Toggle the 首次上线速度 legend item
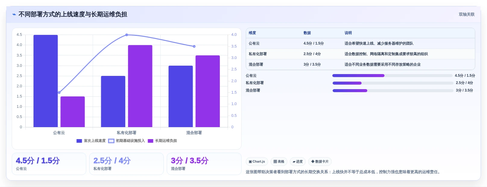The width and height of the screenshot is (487, 187). pyautogui.click(x=91, y=141)
